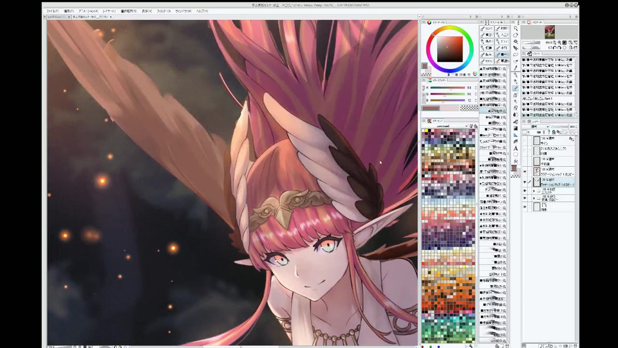
Task: Open the layer blending mode dropdown
Action: (536, 127)
